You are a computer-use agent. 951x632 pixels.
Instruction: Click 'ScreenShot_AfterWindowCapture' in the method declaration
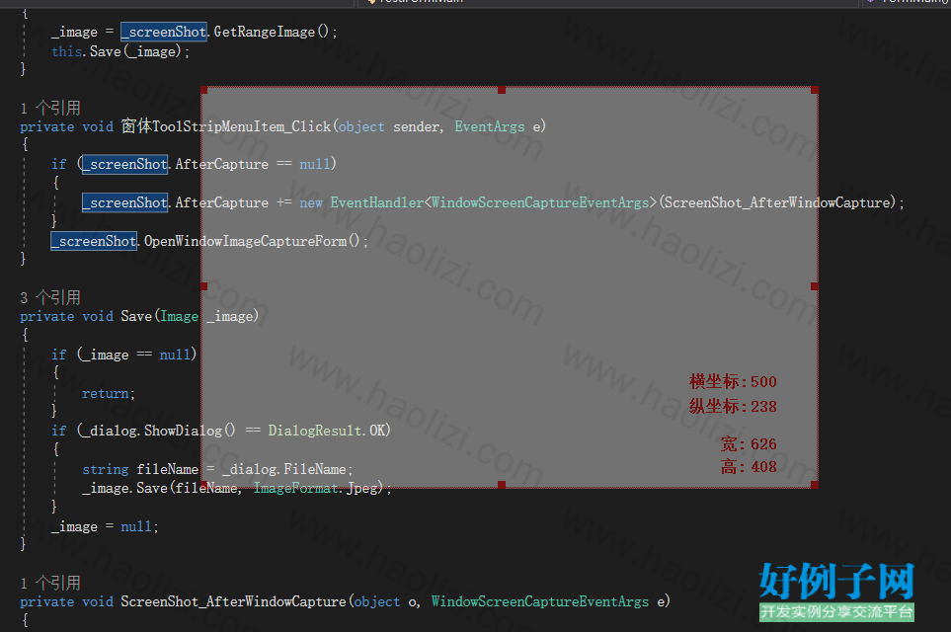233,601
